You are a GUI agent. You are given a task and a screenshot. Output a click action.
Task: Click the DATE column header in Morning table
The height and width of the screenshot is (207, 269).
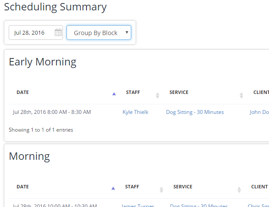coord(23,187)
